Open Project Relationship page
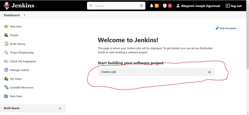This screenshot has height=115, width=249. 22,53
